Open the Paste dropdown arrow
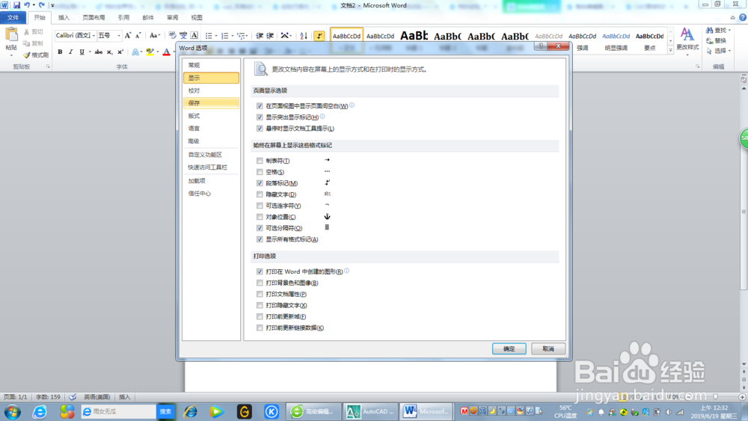The height and width of the screenshot is (421, 748). click(x=11, y=55)
